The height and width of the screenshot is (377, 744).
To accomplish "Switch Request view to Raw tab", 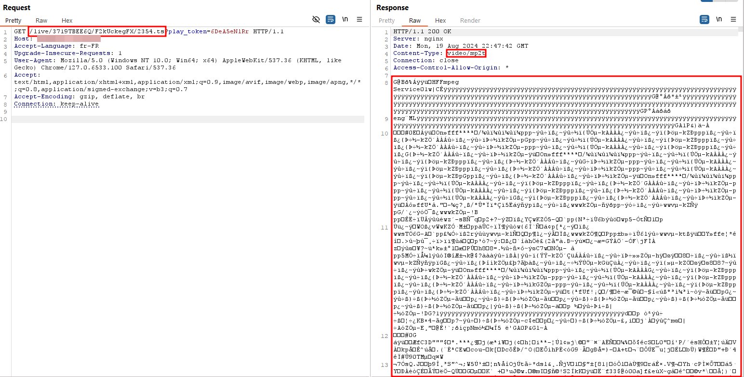I will point(41,21).
